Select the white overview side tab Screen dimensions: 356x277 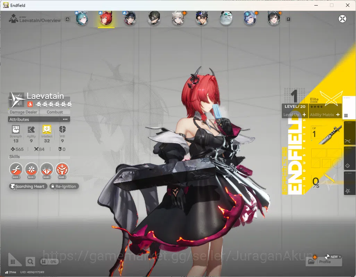349,108
